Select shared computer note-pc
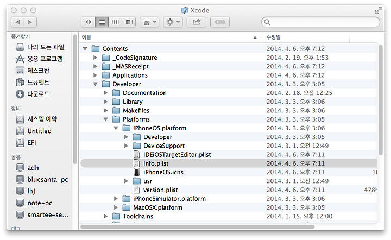Screen dimensions: 391x240 click(34, 203)
